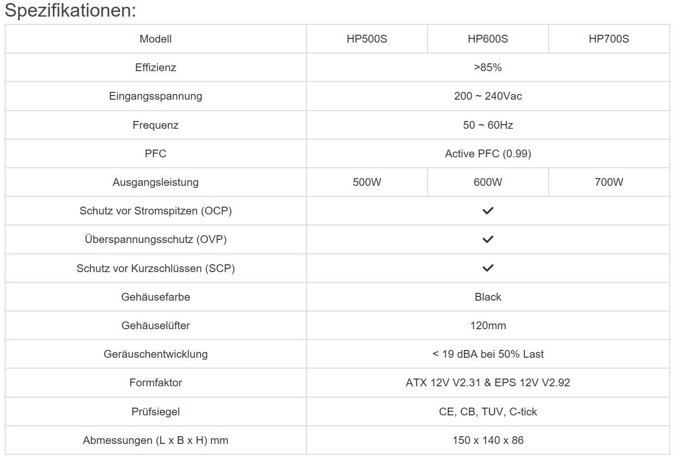Click the OVP checkmark icon

tap(487, 239)
